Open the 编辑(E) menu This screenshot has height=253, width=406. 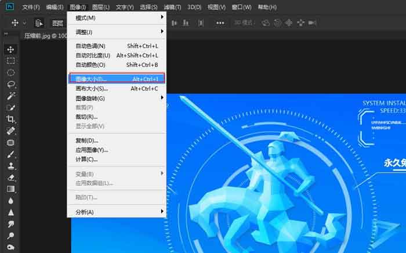(x=55, y=7)
